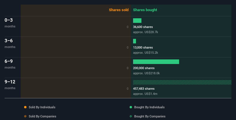236x120 pixels.
Task: Toggle the Bought By Companies legend label
Action: (150, 116)
